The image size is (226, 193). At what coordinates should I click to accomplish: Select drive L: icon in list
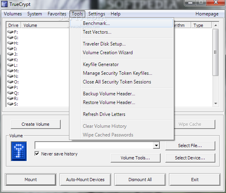point(10,65)
